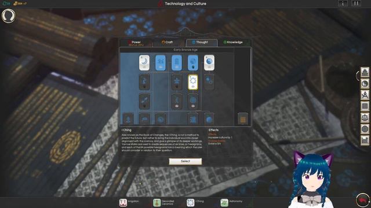This screenshot has width=371, height=208.
Task: Click the Early Bronze Age header
Action: coord(185,50)
